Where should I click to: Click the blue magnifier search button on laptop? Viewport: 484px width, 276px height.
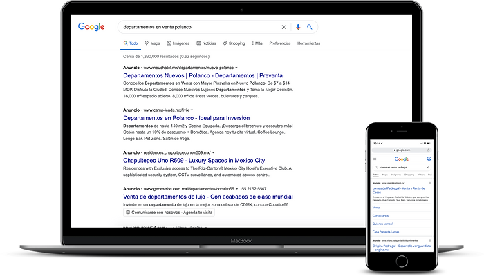tap(309, 27)
